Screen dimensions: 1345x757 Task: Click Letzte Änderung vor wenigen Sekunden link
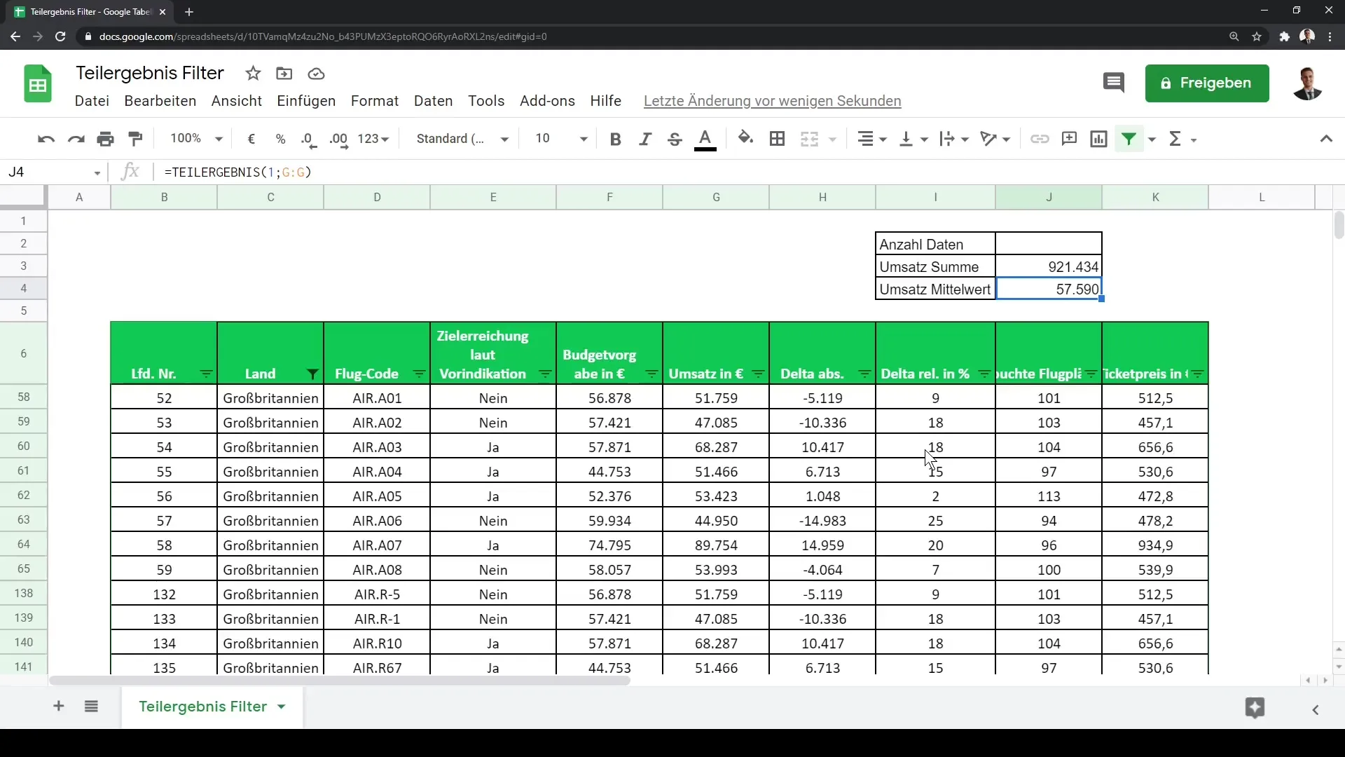772,101
